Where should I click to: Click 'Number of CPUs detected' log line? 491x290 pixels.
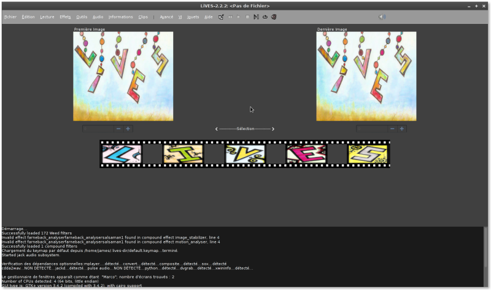tap(50, 281)
